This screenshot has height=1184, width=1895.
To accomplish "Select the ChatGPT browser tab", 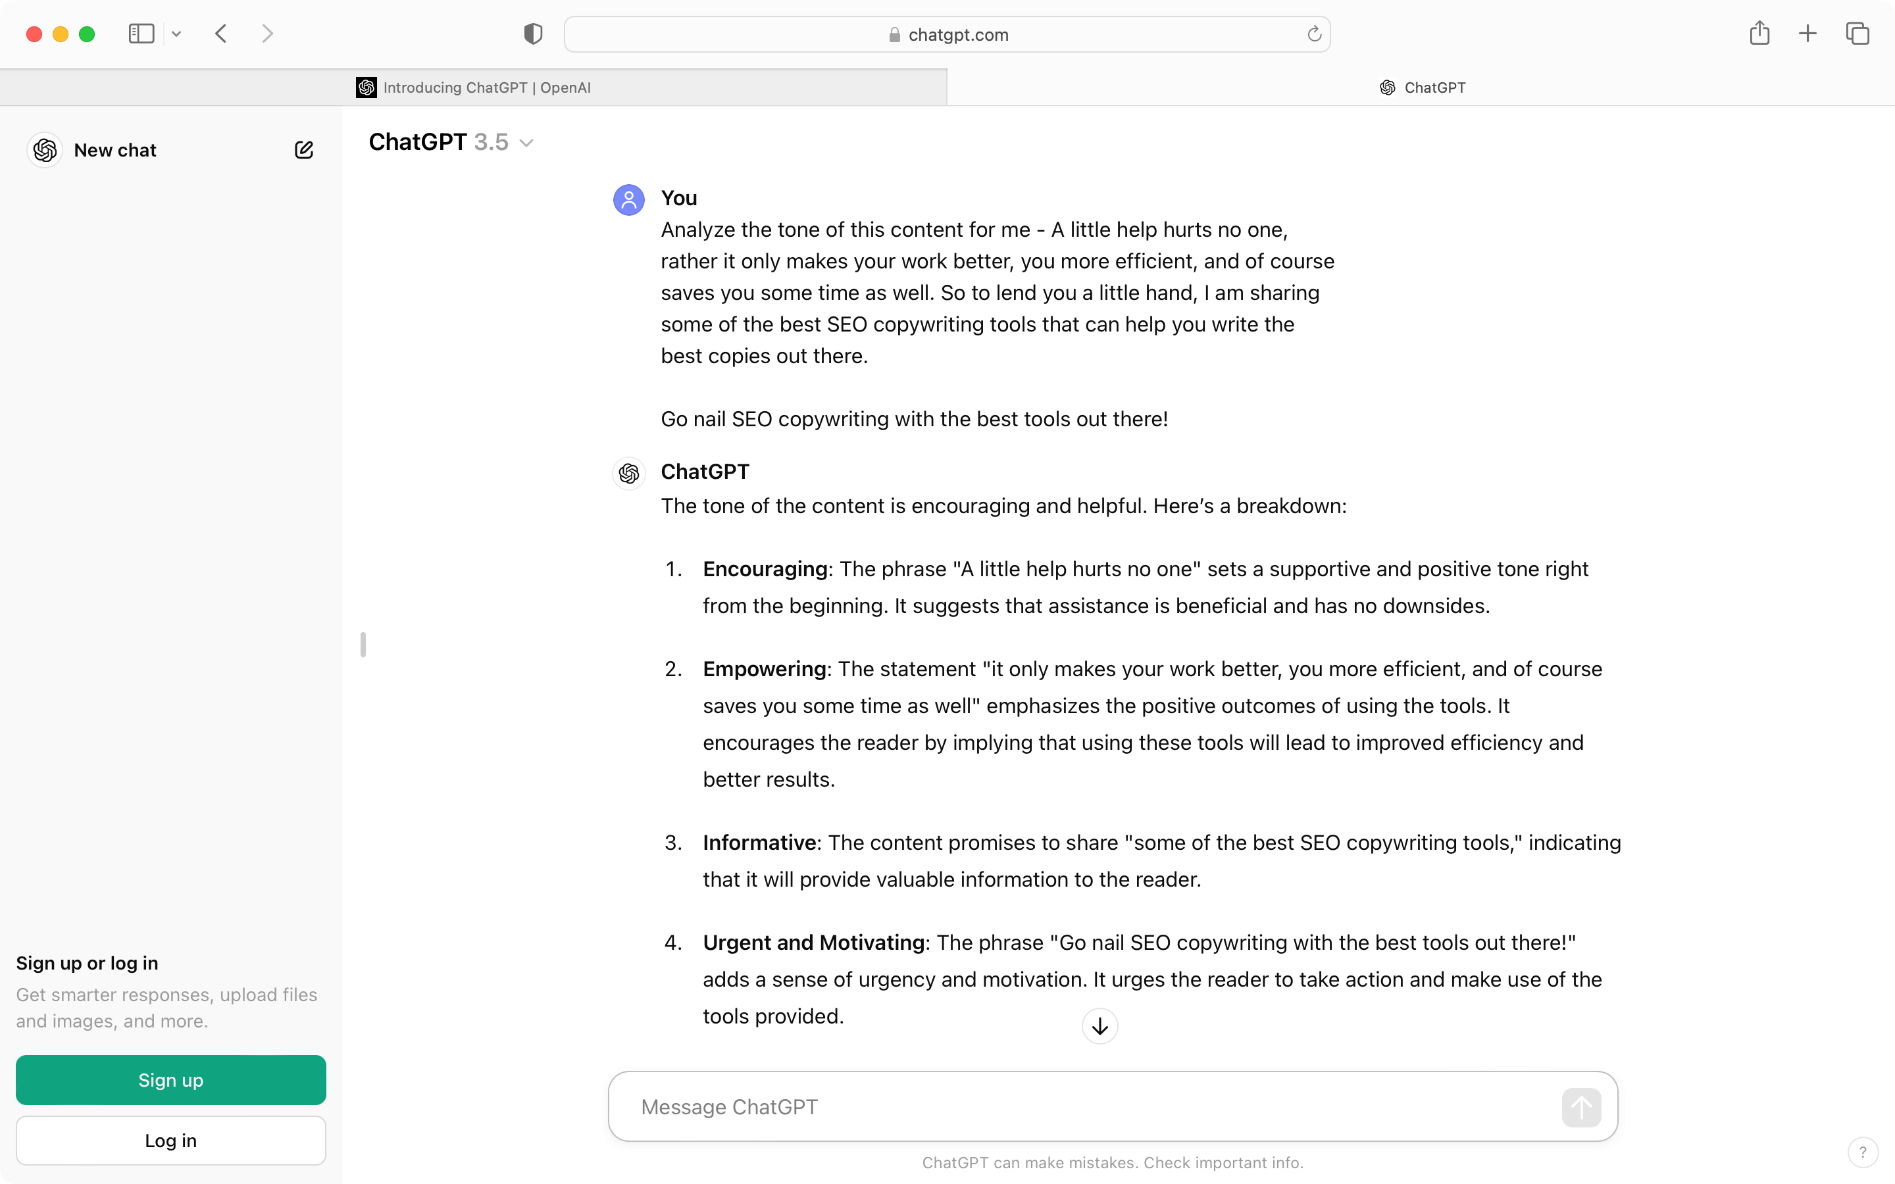I will pos(1422,87).
